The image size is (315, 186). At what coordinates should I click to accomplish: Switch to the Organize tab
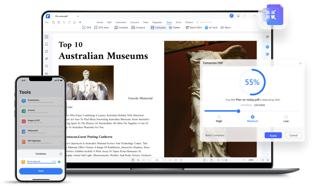pyautogui.click(x=157, y=22)
